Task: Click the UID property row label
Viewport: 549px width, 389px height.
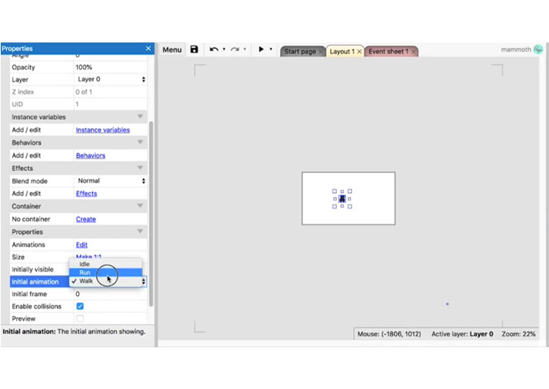Action: pos(17,104)
